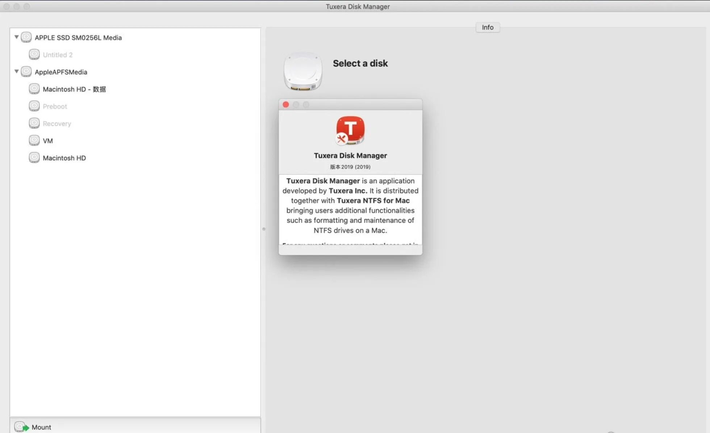Click the AppleAPFSMedia disk icon
Screen dimensions: 710x433
[26, 72]
